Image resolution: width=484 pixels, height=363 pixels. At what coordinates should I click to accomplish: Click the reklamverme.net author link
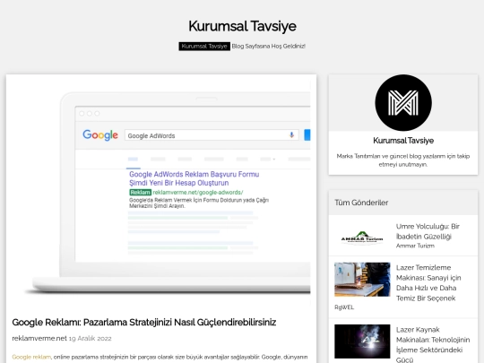coord(39,338)
